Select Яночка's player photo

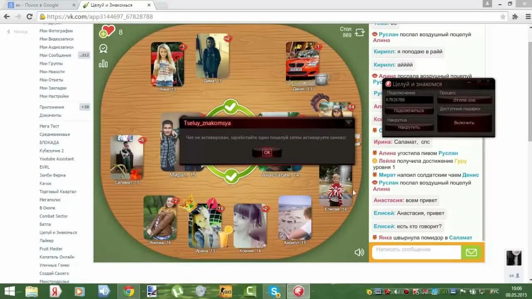(160, 218)
